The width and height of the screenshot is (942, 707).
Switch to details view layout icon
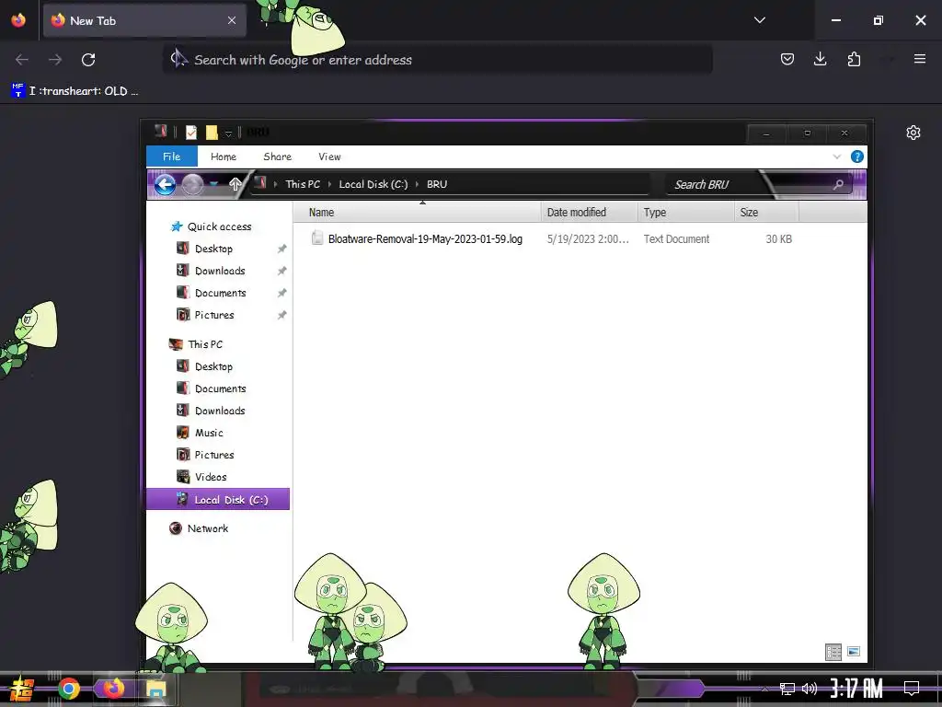point(833,652)
